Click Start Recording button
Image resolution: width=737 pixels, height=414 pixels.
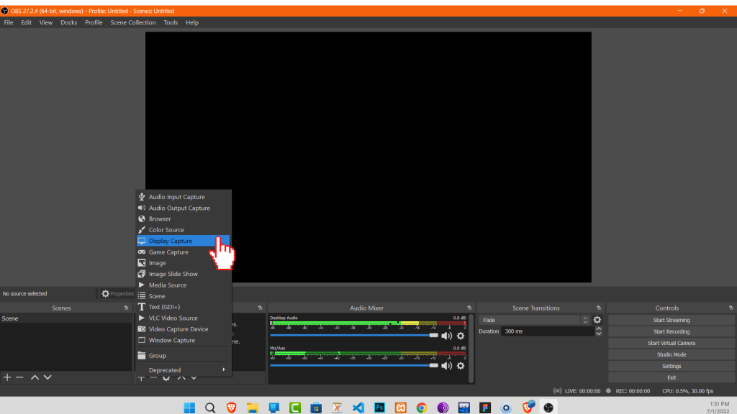click(672, 331)
